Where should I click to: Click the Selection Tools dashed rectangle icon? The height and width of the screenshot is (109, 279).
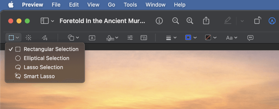(11, 38)
